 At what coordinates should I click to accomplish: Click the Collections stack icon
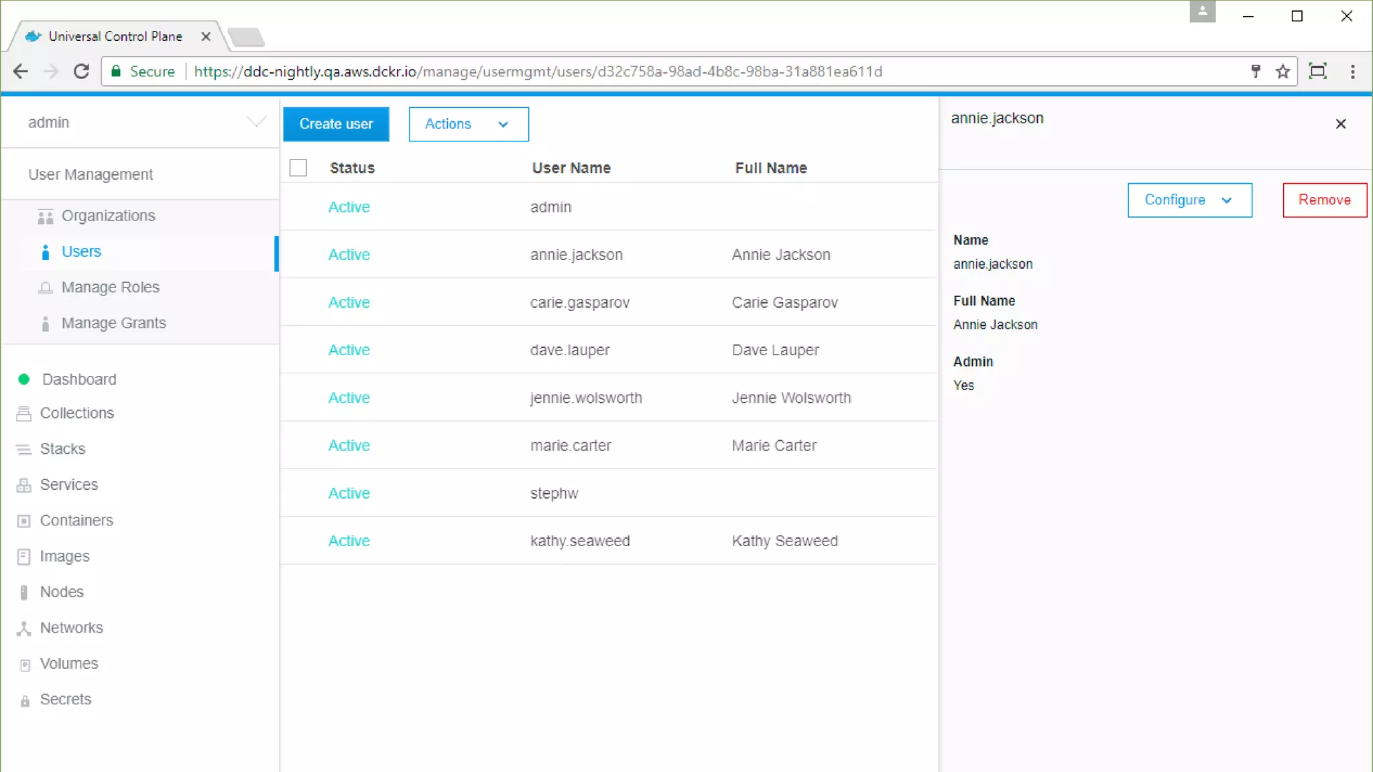click(x=23, y=413)
